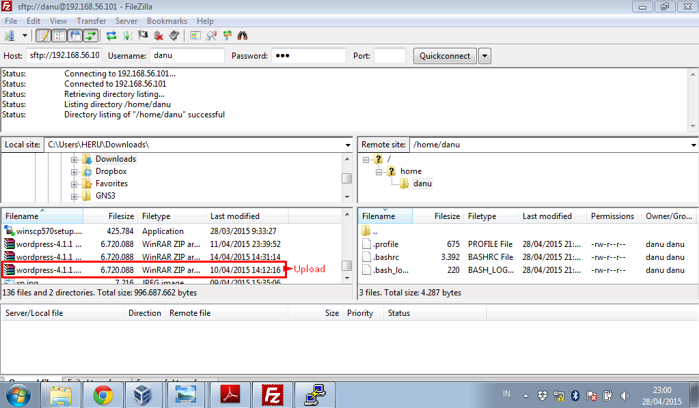
Task: Open the Bookmarks menu
Action: pyautogui.click(x=167, y=21)
